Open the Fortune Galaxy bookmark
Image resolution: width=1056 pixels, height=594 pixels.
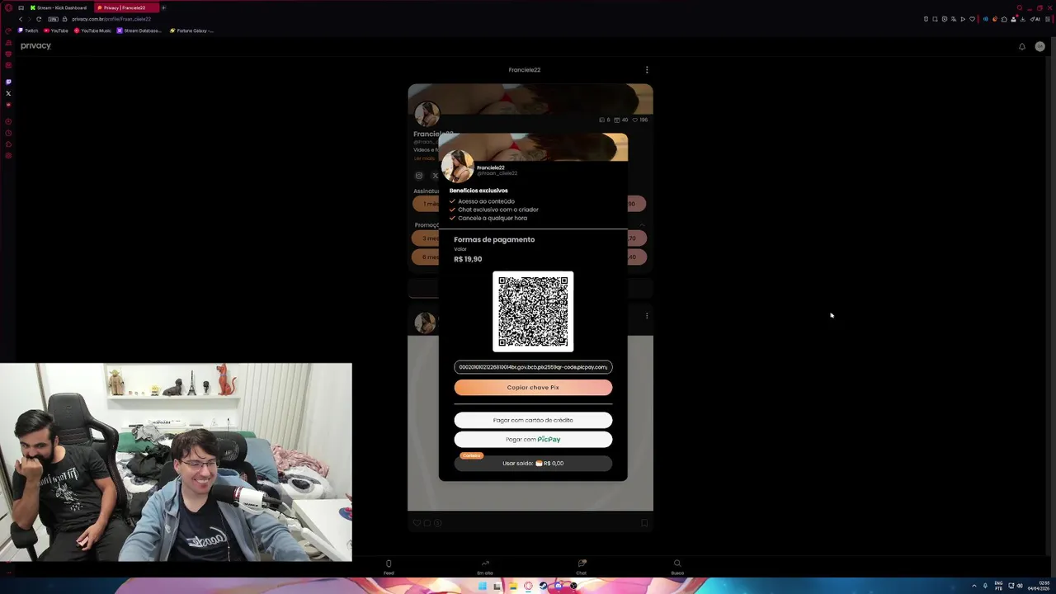click(191, 31)
